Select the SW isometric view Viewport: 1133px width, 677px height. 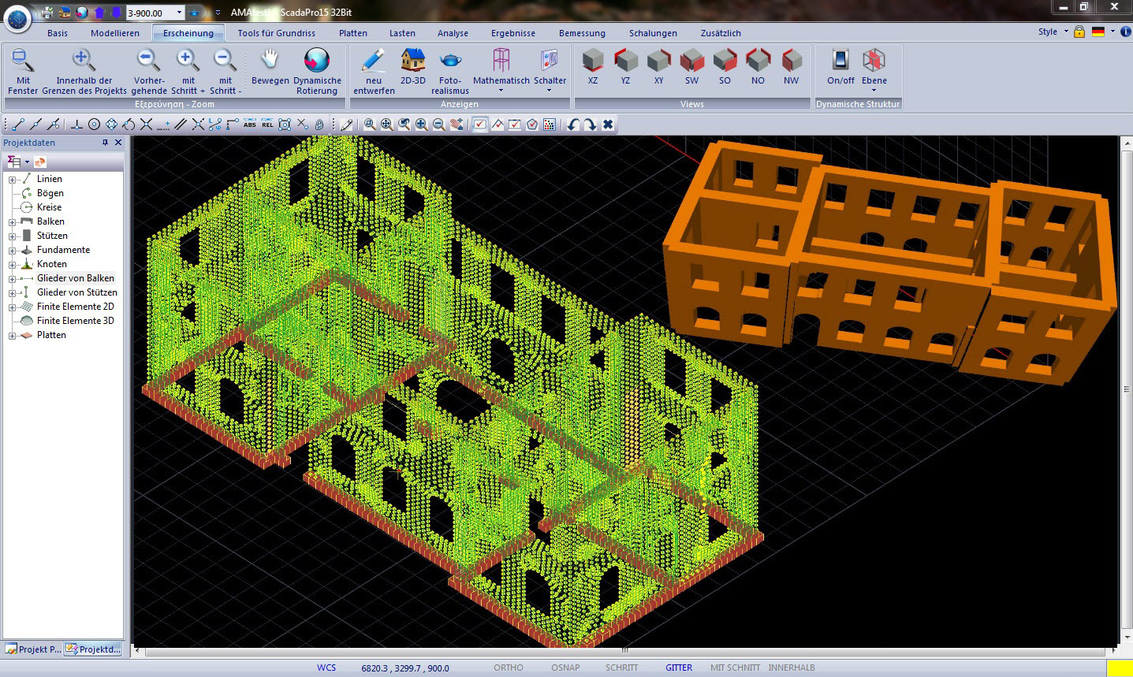point(691,61)
